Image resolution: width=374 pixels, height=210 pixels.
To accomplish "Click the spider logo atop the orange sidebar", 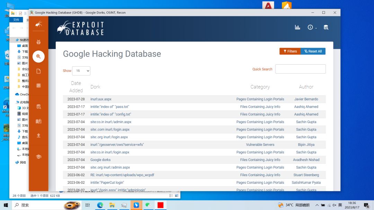I will coord(38,24).
